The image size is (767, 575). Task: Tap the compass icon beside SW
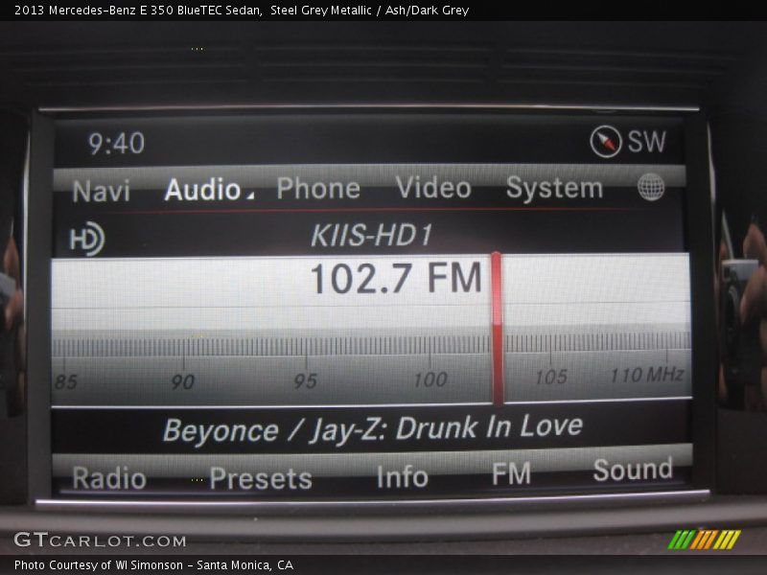[606, 142]
